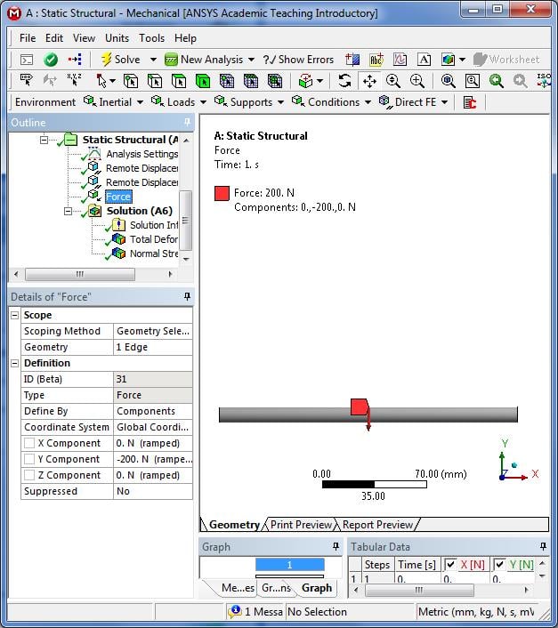The width and height of the screenshot is (558, 628).
Task: Click Tabular Data horizontal scrollbar thumb
Action: tap(419, 590)
